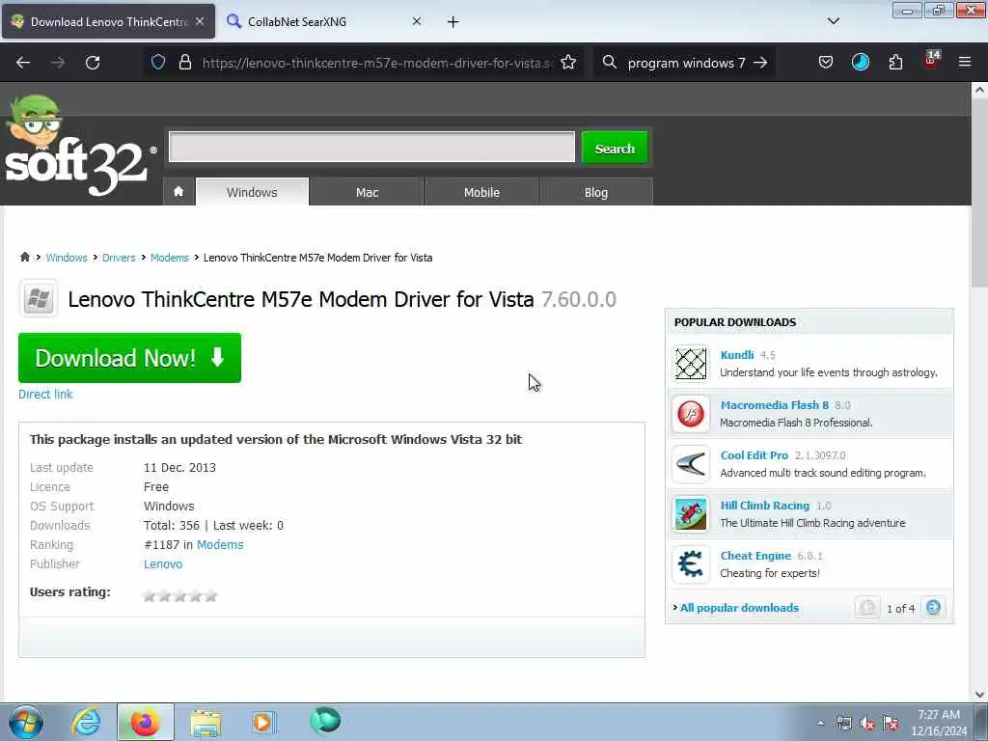Open the tracking protection shield icon

point(158,62)
